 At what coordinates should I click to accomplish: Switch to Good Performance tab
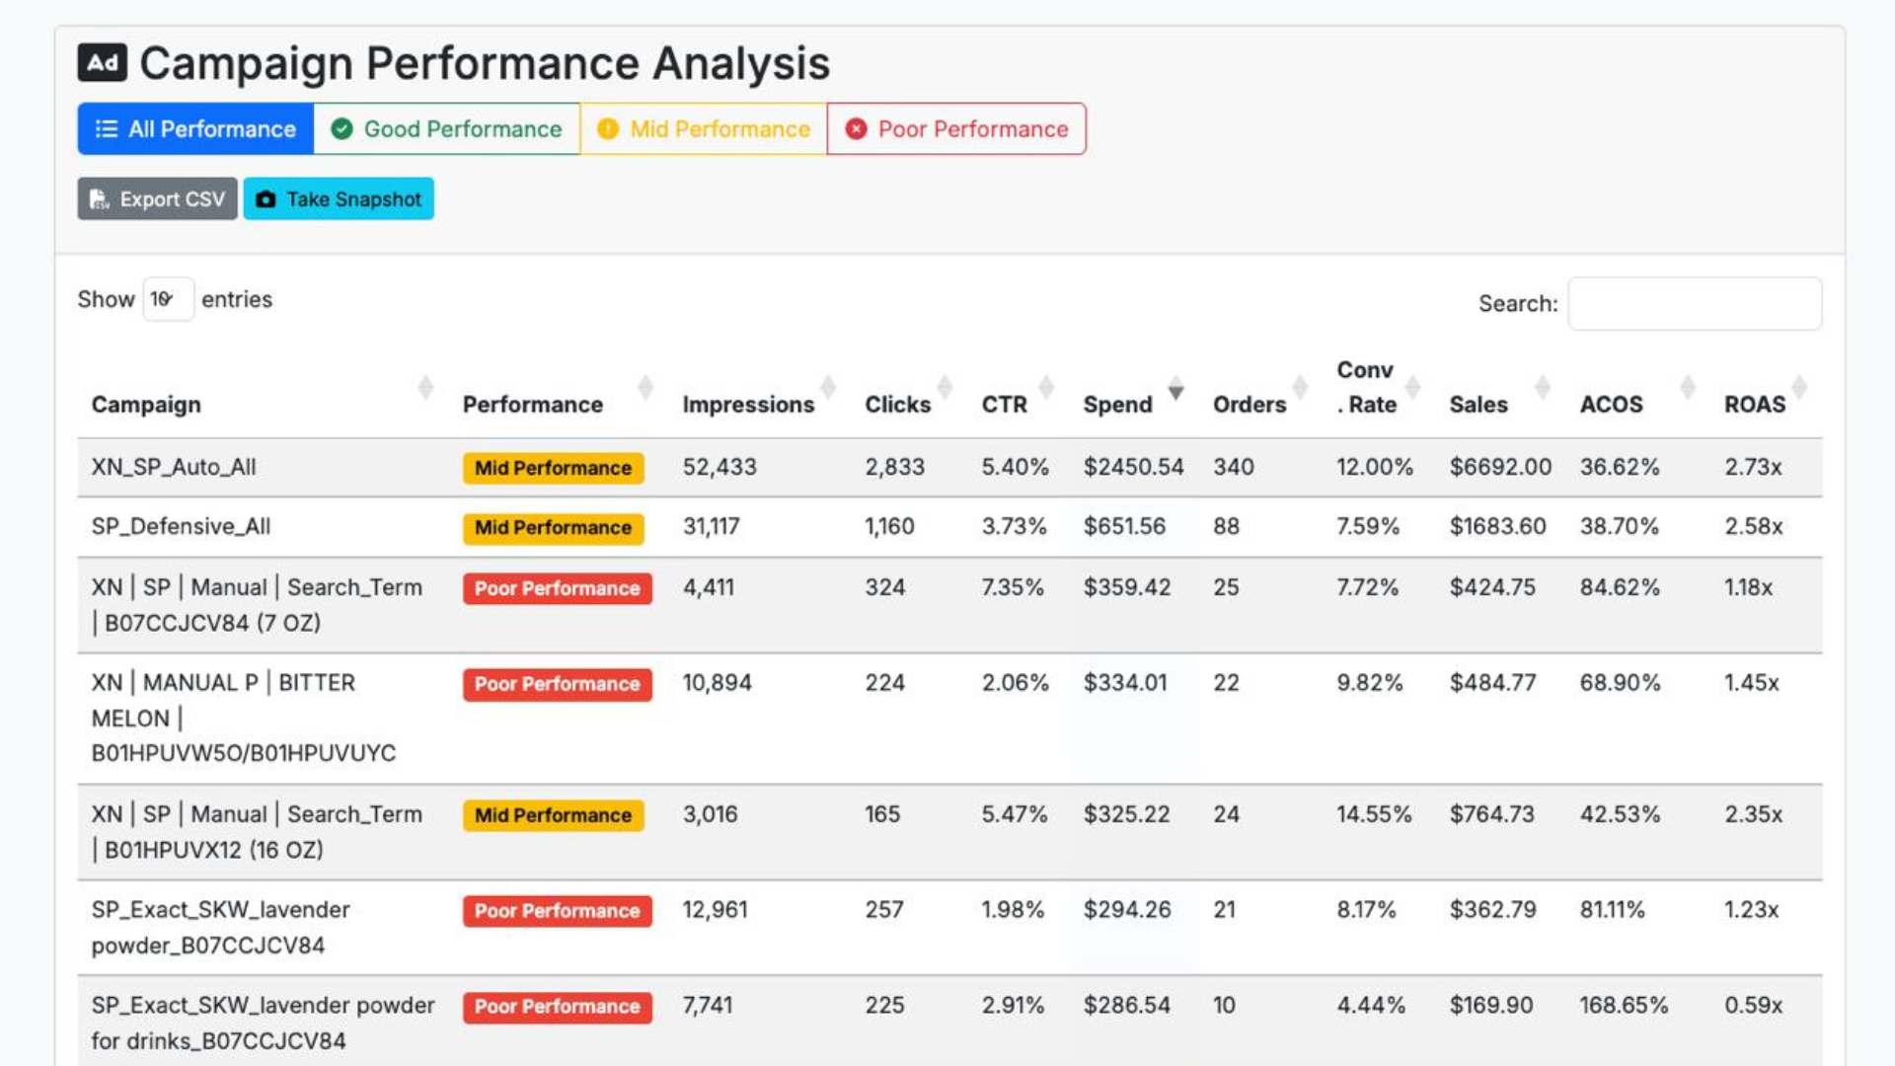(x=447, y=129)
